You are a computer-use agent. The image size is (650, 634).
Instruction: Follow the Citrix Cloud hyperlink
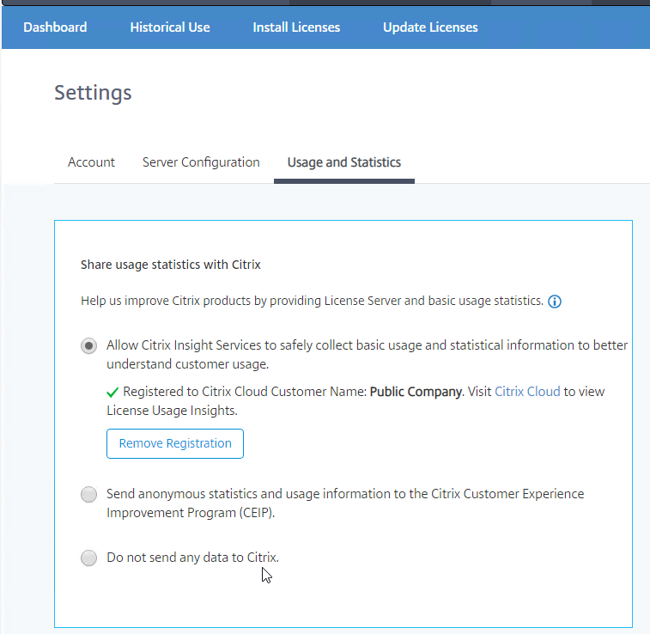pyautogui.click(x=527, y=392)
